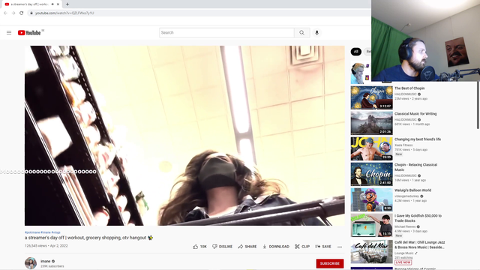Go forward with the browser forward arrow
Viewport: 480px width, 270px height.
click(13, 13)
